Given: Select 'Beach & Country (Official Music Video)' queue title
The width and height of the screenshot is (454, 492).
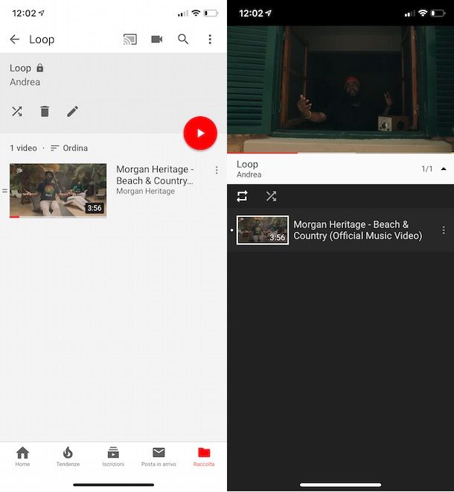Looking at the screenshot, I should click(x=357, y=230).
